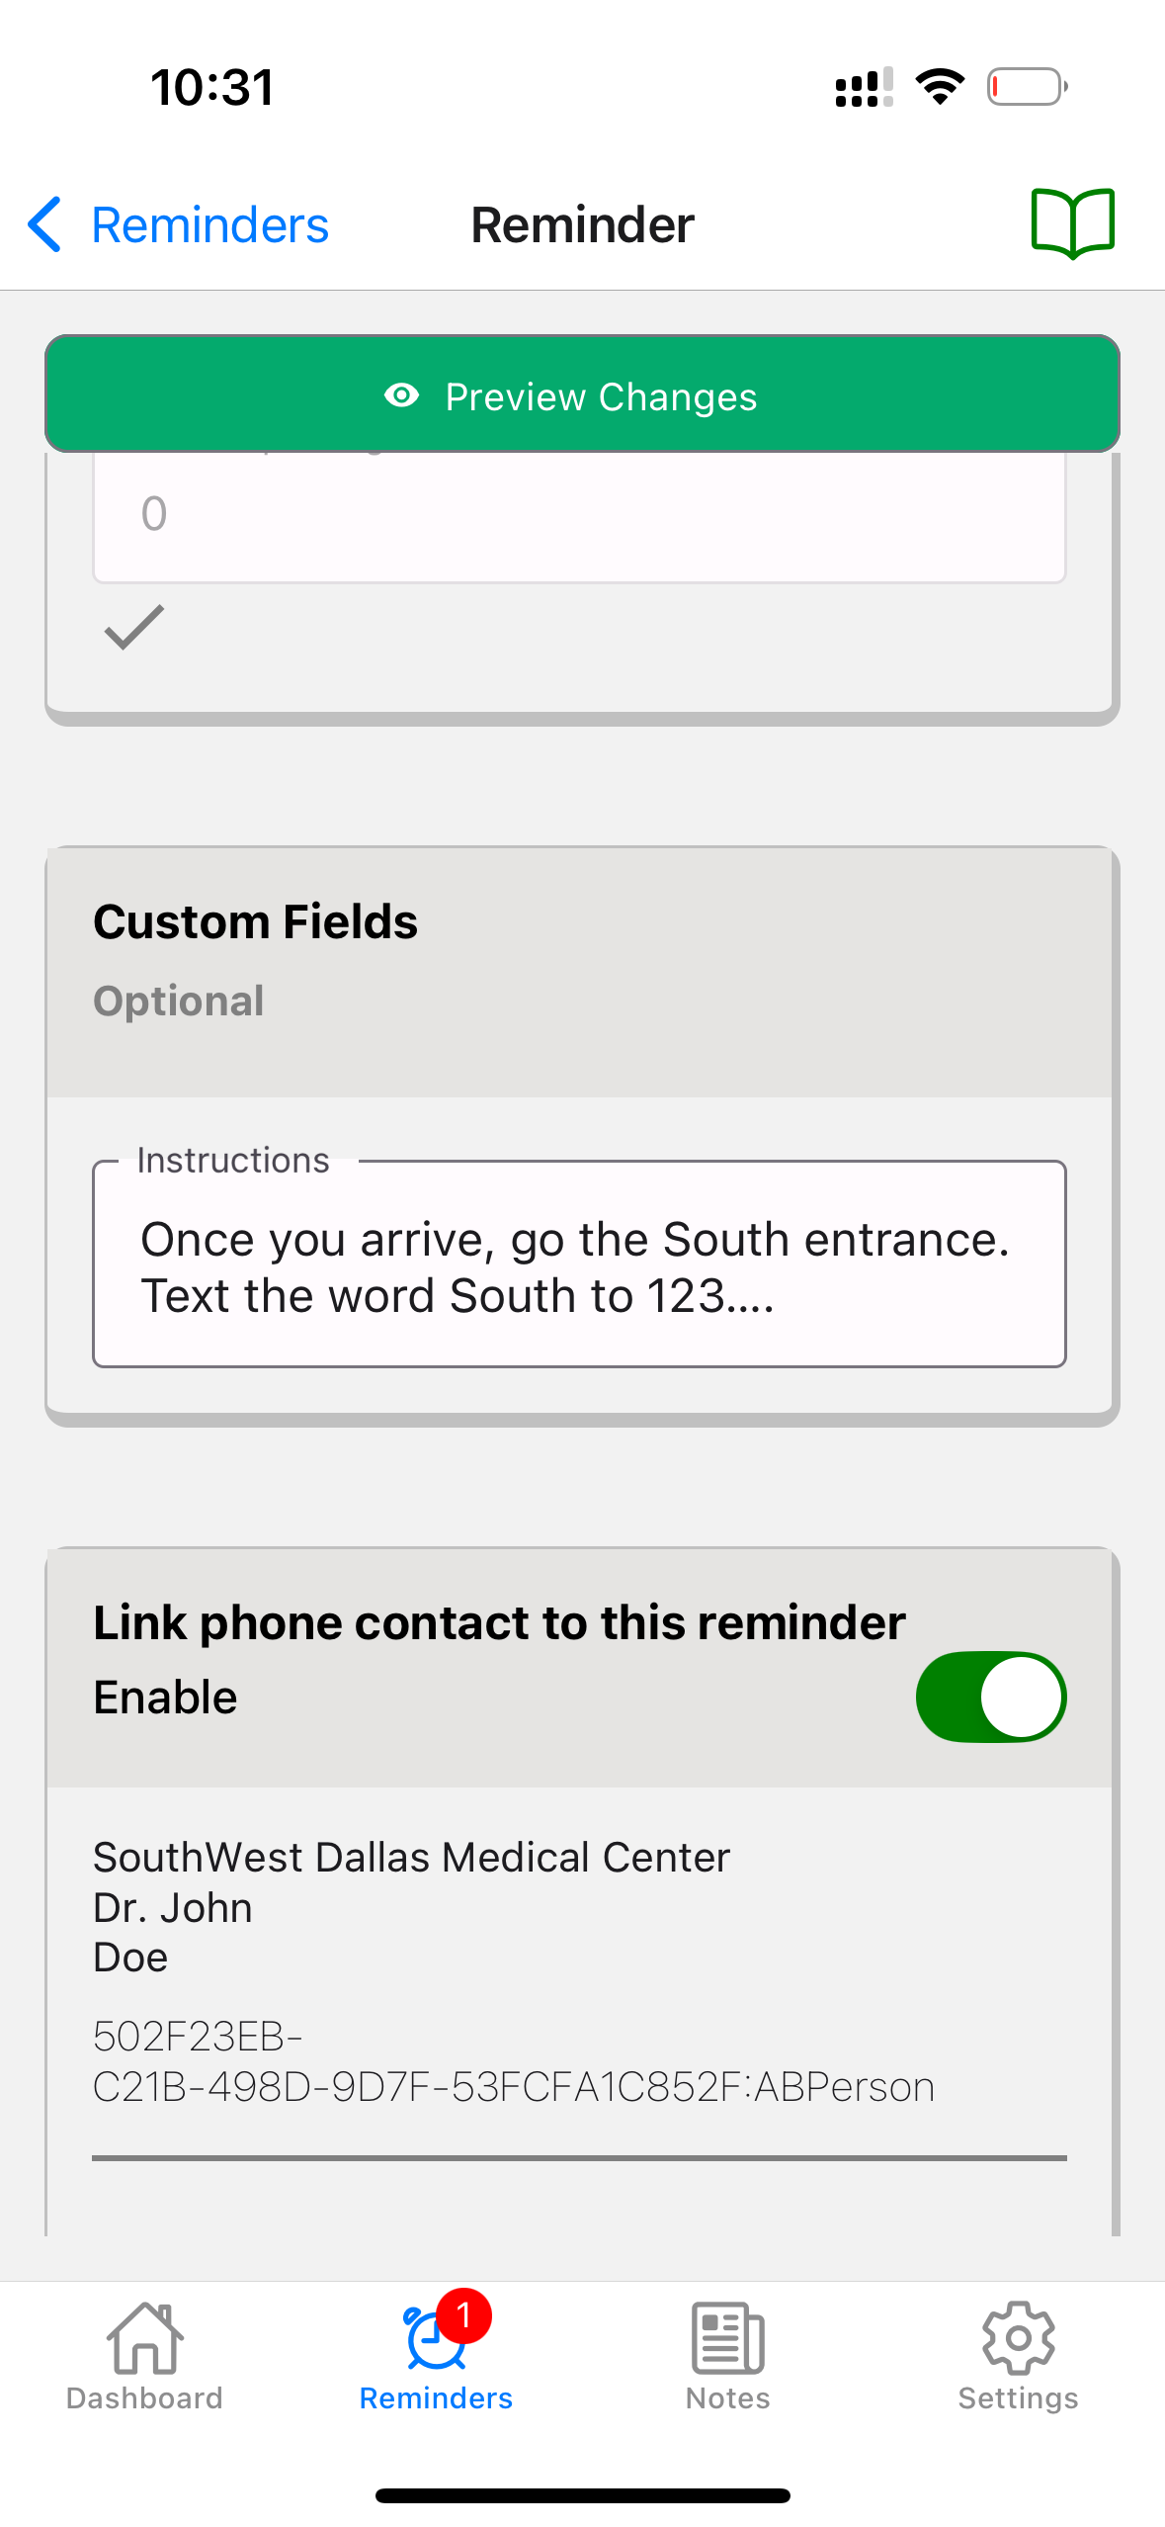The image size is (1165, 2527).
Task: Tap the contact identifier text 502F23EB
Action: [513, 2061]
